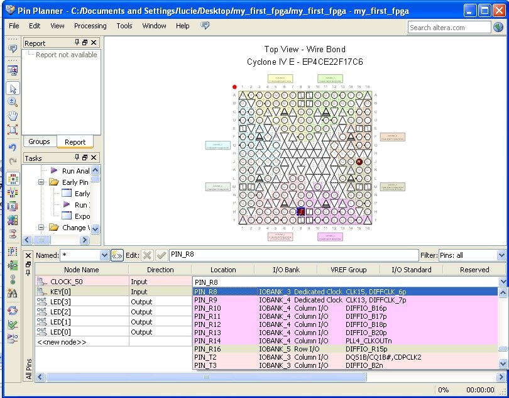The width and height of the screenshot is (509, 398).
Task: Click the globe icon beside search box
Action: pyautogui.click(x=498, y=27)
